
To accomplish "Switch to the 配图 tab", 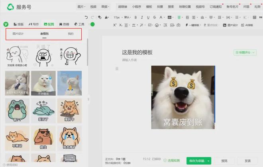I will pyautogui.click(x=49, y=24).
